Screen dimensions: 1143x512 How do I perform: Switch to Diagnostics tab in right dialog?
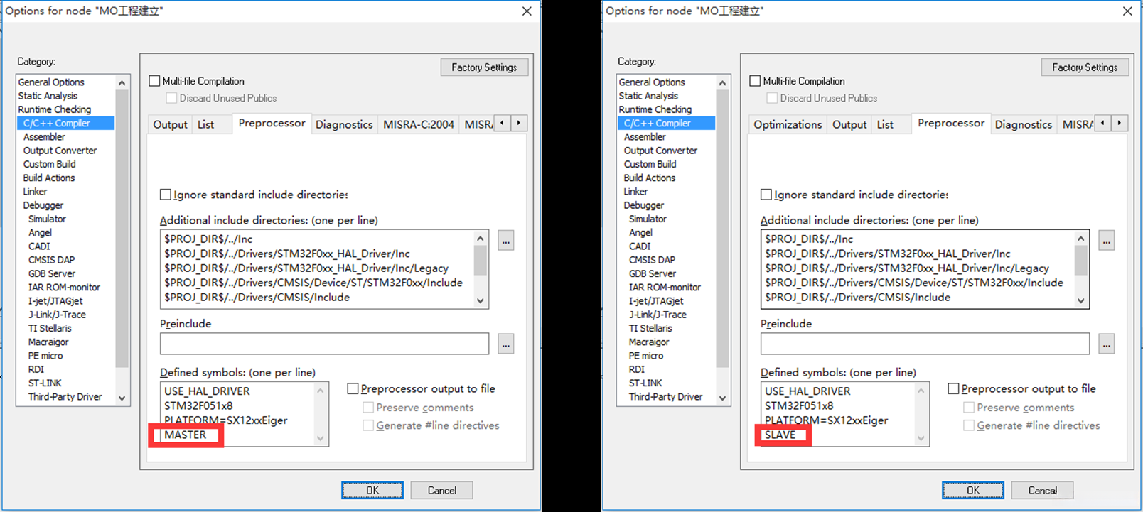[1023, 124]
